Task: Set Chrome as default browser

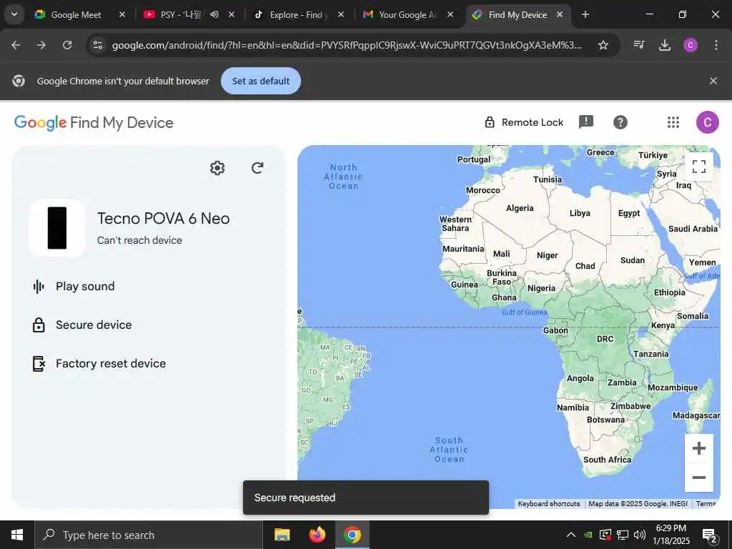Action: [261, 81]
